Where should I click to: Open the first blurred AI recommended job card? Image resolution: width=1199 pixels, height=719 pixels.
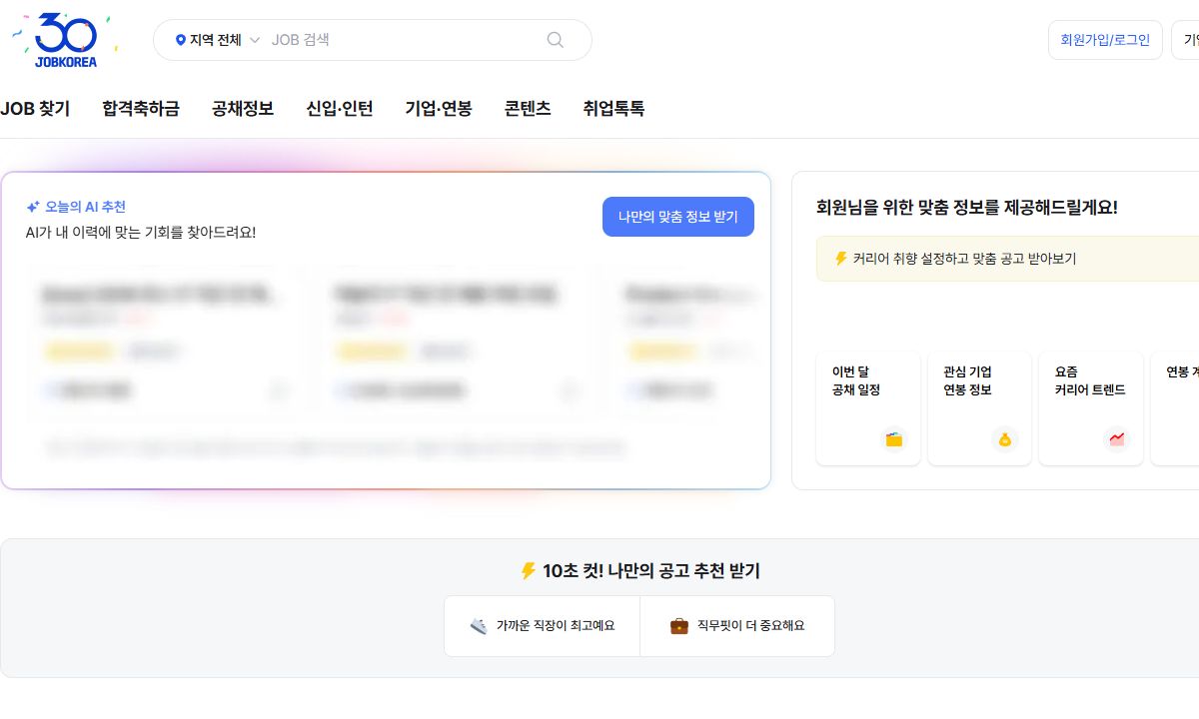click(x=166, y=340)
